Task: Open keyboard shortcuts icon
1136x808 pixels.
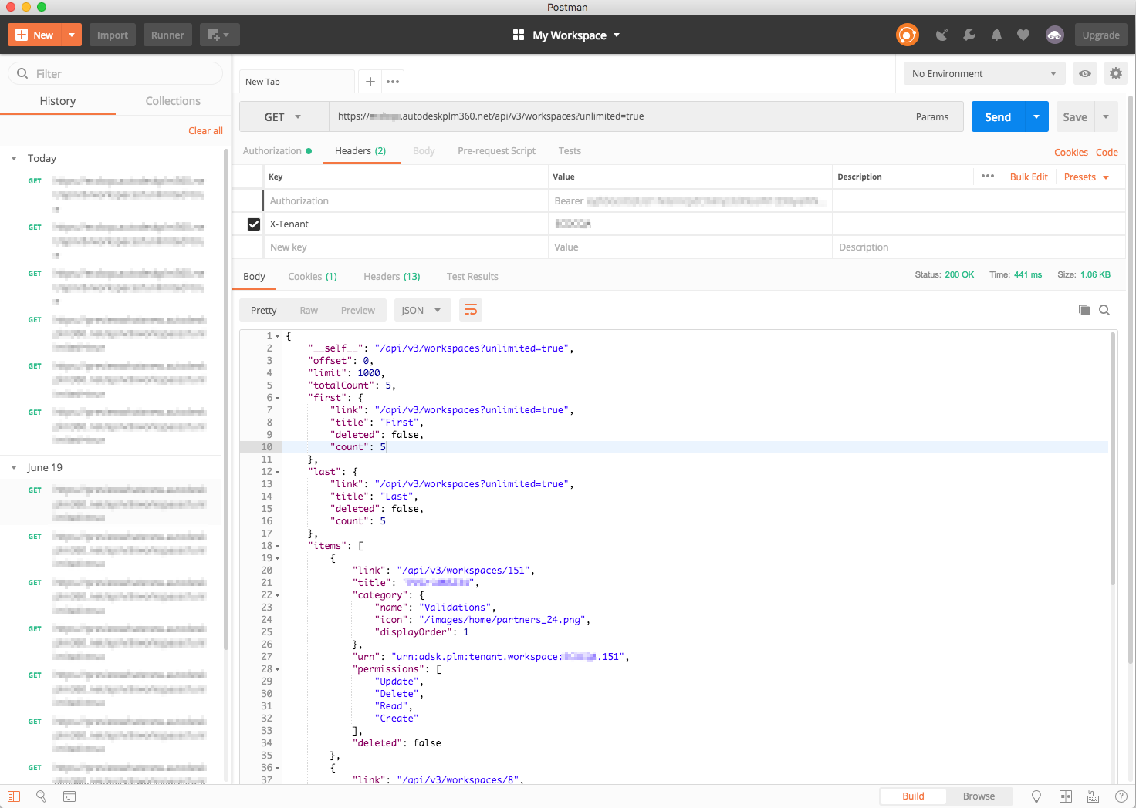Action: coord(1093,796)
